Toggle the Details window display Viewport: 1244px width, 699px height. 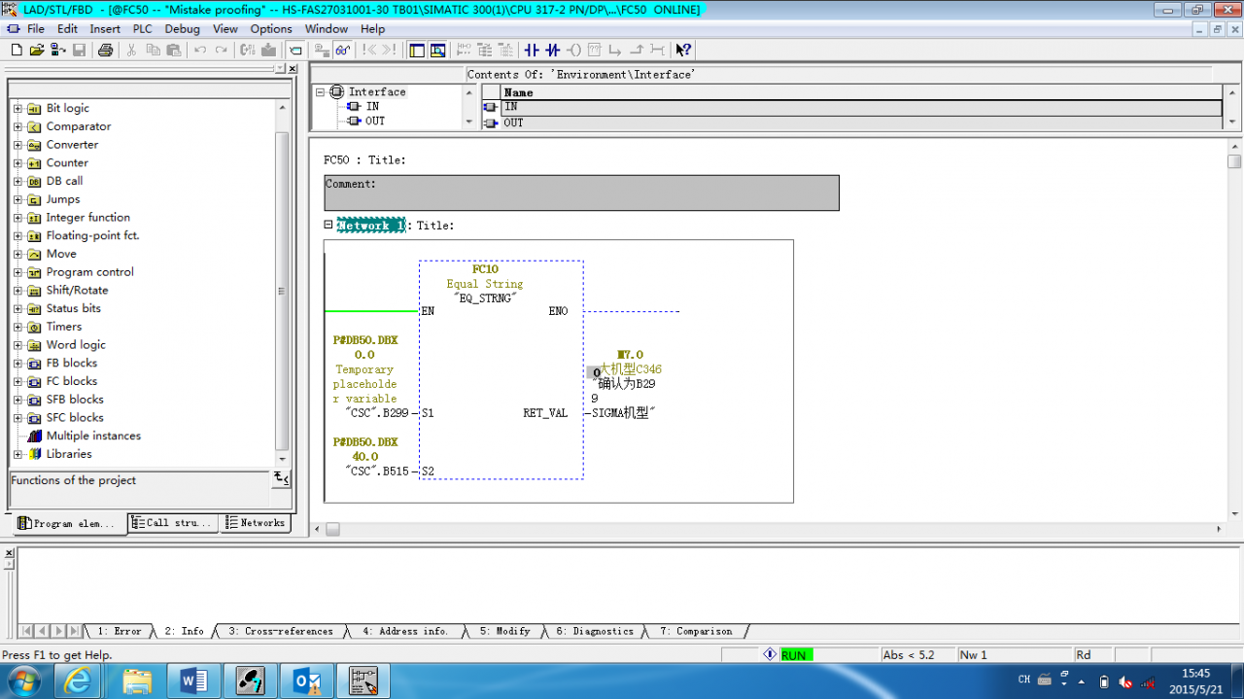click(x=438, y=50)
